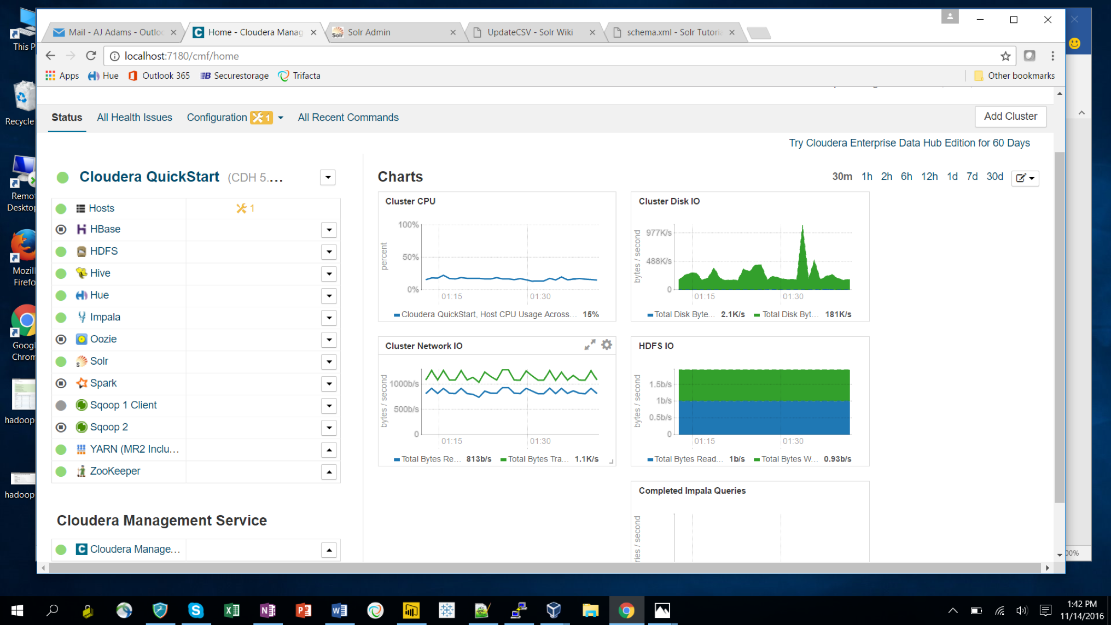Open Cluster Network IO chart settings gear
Screen dimensions: 1111x625
click(607, 345)
